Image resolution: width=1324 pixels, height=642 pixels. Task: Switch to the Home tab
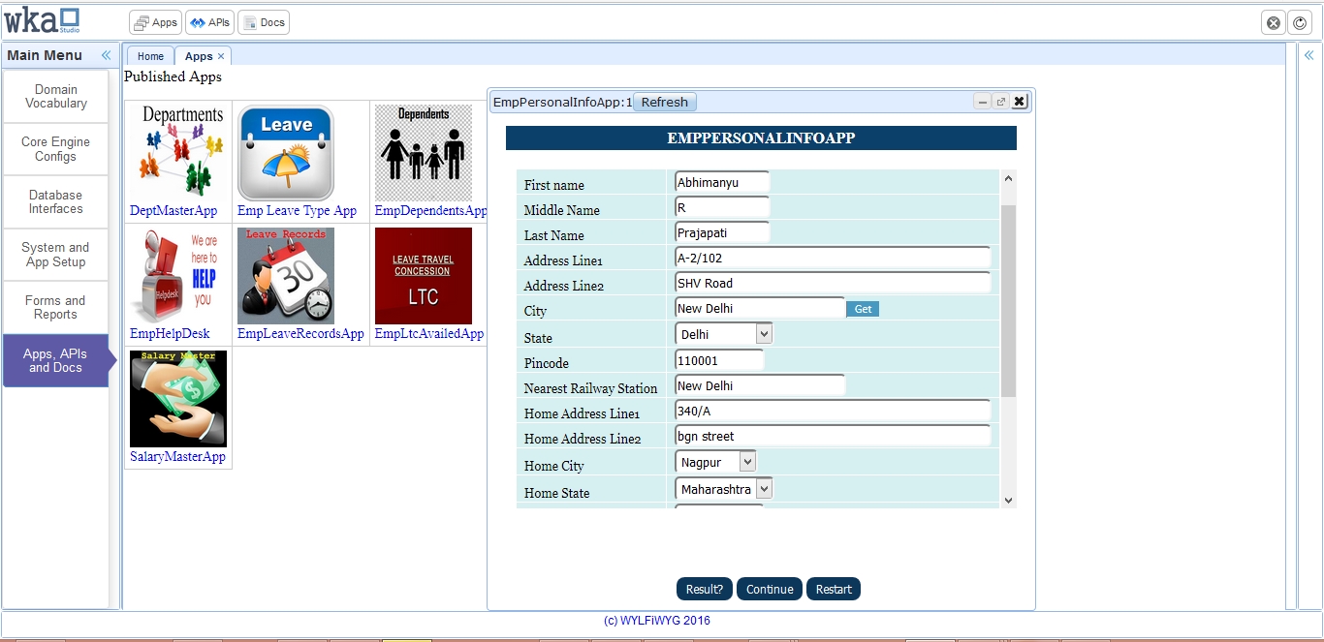[150, 56]
